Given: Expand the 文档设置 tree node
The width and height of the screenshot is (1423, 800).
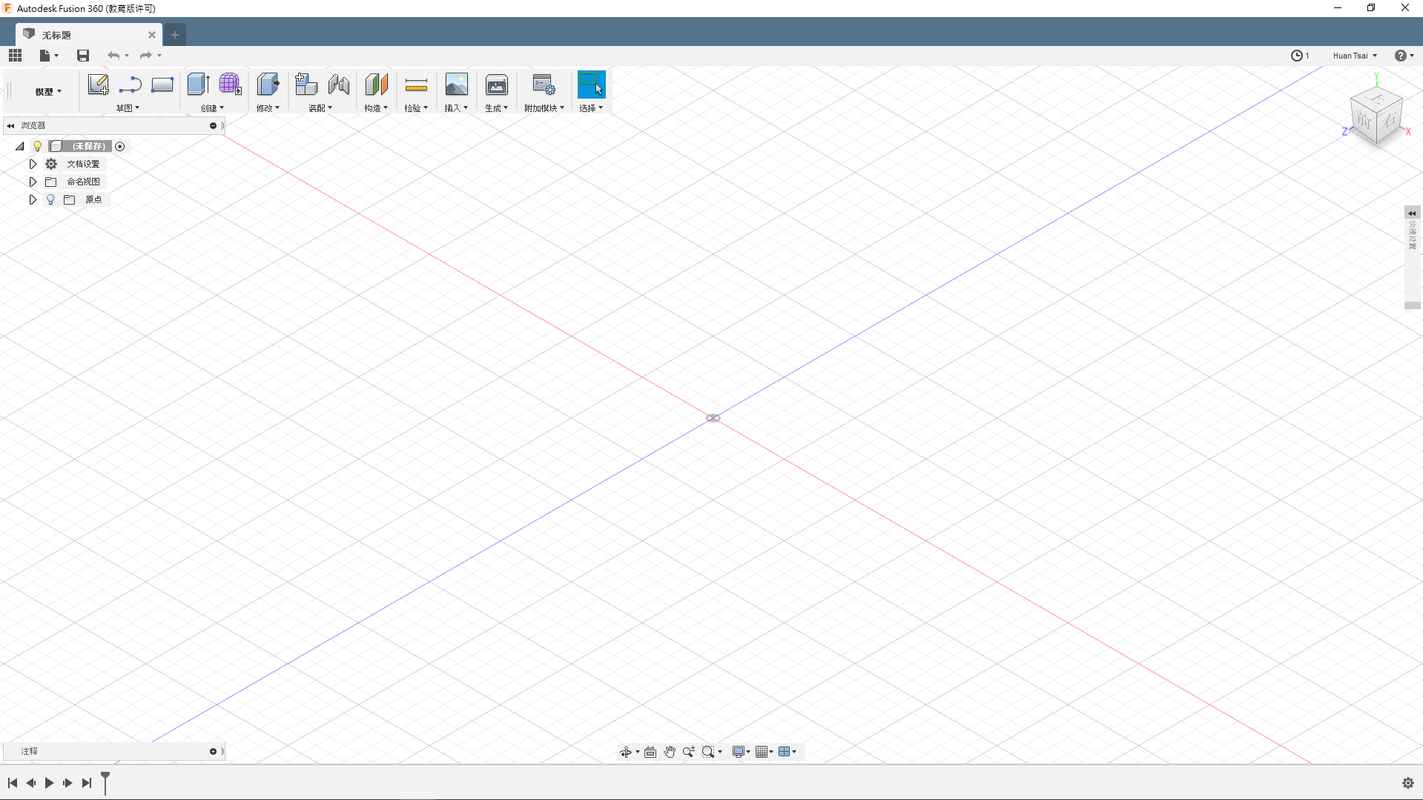Looking at the screenshot, I should [33, 164].
